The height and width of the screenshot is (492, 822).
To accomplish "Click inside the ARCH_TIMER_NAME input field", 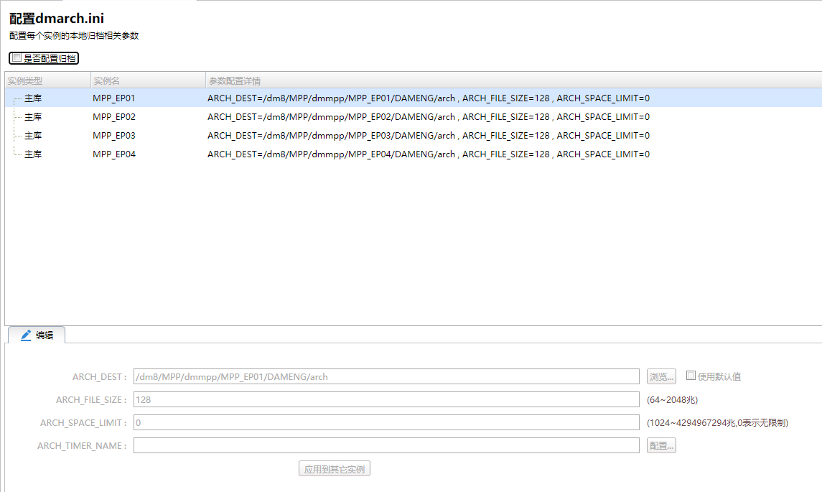I will pyautogui.click(x=388, y=445).
